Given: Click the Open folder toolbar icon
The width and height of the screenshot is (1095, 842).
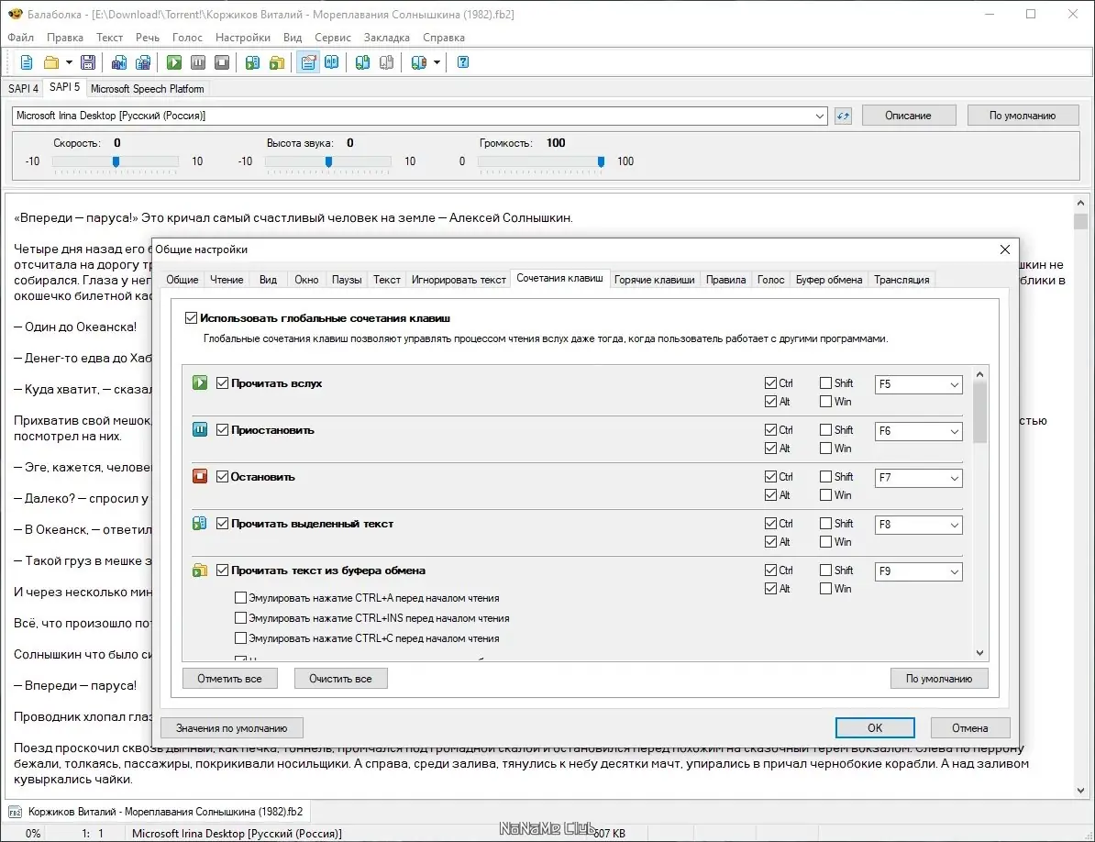Looking at the screenshot, I should (51, 62).
